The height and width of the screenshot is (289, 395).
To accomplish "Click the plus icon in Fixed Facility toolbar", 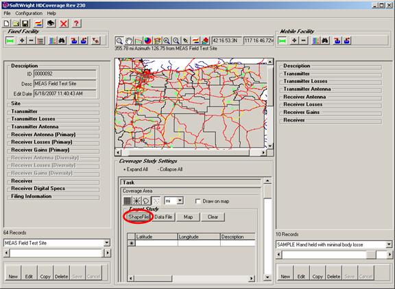I will coord(22,41).
